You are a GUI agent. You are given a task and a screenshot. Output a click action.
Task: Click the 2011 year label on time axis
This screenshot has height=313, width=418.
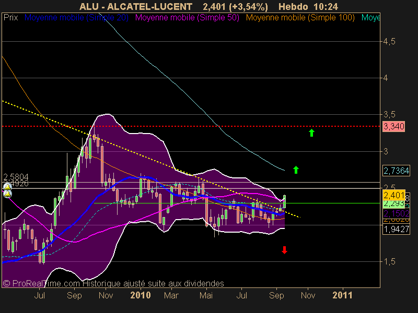pyautogui.click(x=342, y=295)
